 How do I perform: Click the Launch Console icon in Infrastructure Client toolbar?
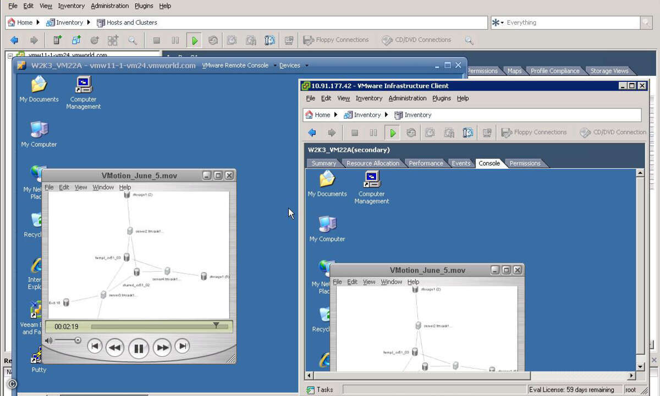[x=487, y=133]
